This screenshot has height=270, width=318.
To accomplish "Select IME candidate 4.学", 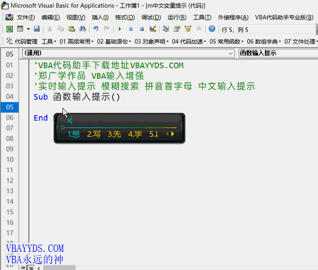I will (x=135, y=134).
